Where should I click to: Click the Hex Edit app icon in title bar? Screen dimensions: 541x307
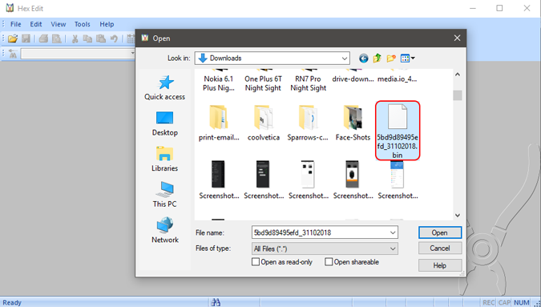click(x=10, y=8)
